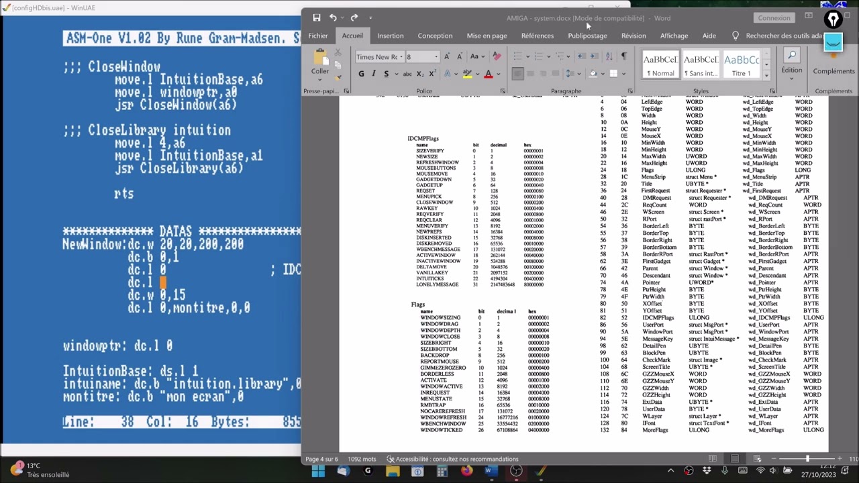Screen dimensions: 859x483
Task: Switch to the Conception ribbon tab
Action: point(435,36)
